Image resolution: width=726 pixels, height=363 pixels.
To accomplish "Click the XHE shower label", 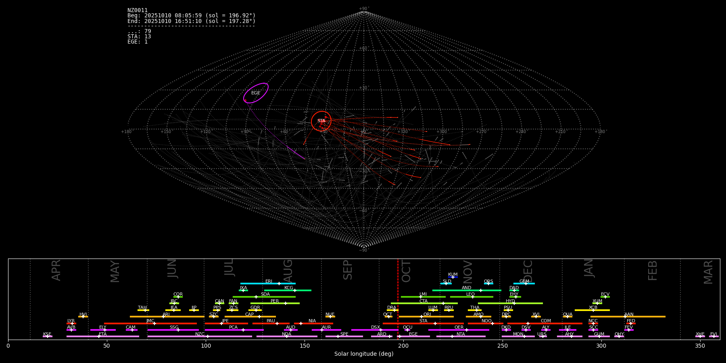I will click(x=700, y=334).
